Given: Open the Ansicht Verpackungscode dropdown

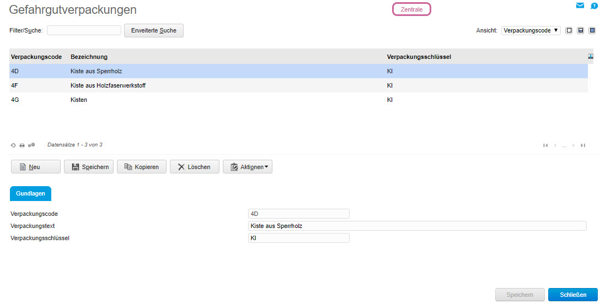Looking at the screenshot, I should pos(531,31).
